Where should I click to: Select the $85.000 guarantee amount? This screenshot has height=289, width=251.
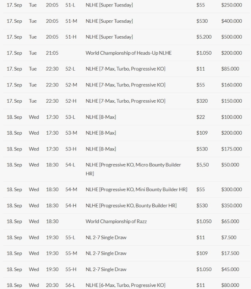tap(230, 69)
